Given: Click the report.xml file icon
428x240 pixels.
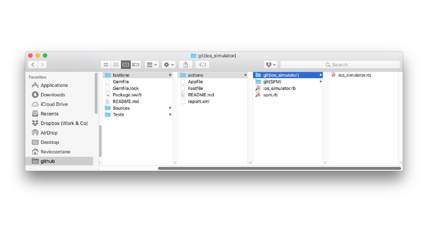Looking at the screenshot, I should (183, 101).
